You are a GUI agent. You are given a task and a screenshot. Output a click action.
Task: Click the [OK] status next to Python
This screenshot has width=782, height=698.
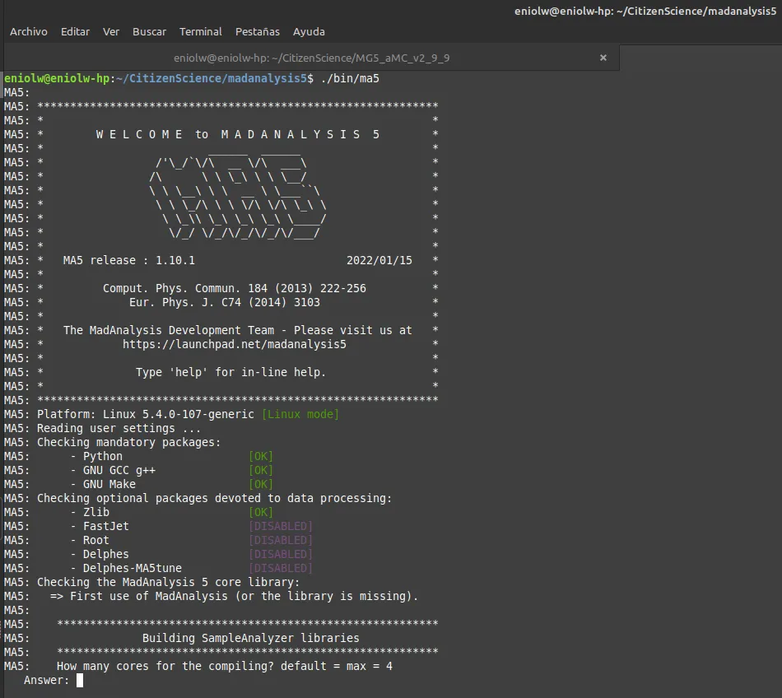pos(261,456)
